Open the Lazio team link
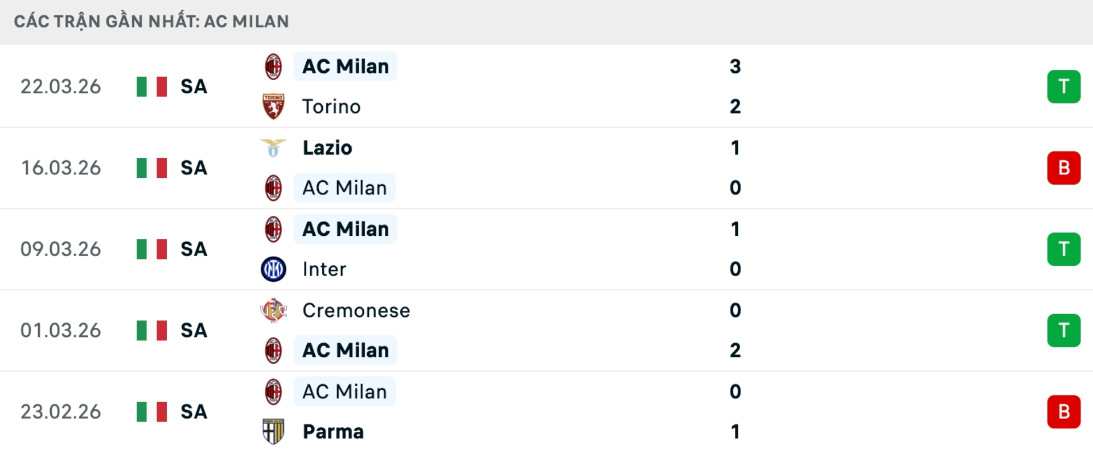 pos(327,148)
